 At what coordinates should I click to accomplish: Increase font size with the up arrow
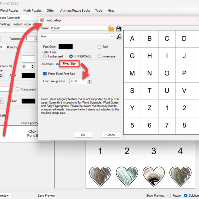[90, 80]
